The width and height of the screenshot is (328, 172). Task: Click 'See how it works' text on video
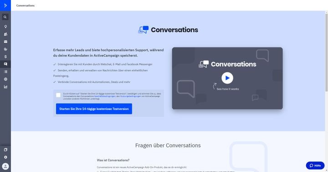tap(228, 89)
